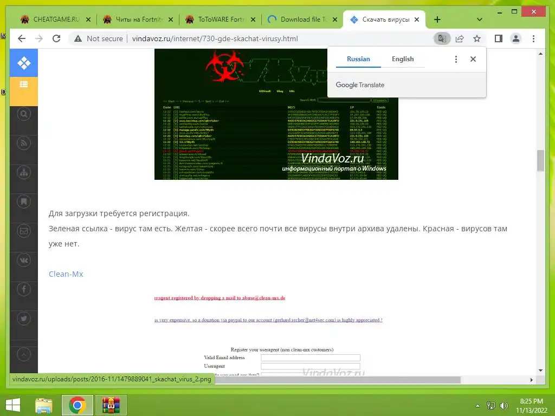Open translate options three-dot menu
Image resolution: width=555 pixels, height=416 pixels.
coord(456,59)
